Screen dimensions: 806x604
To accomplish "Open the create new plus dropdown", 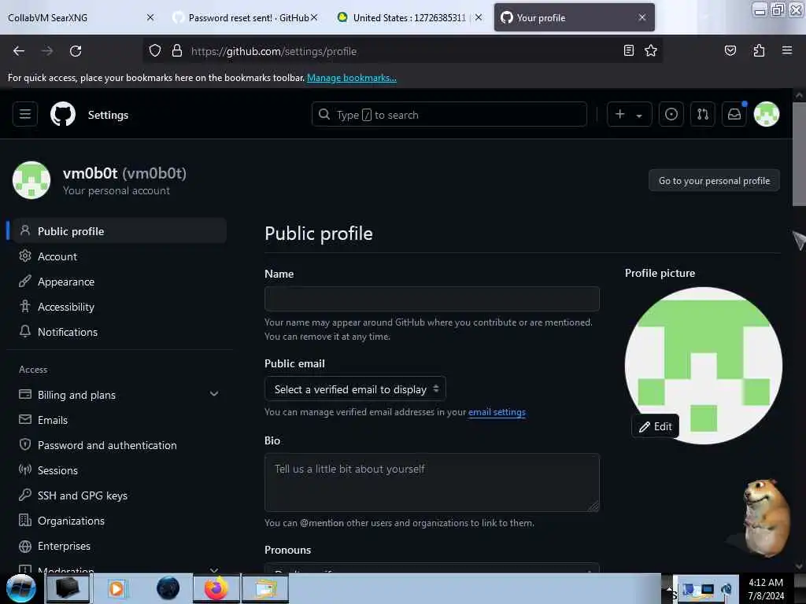I will [629, 114].
